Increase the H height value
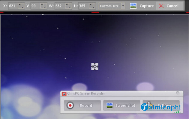The height and width of the screenshot is (119, 189). [x=91, y=5]
